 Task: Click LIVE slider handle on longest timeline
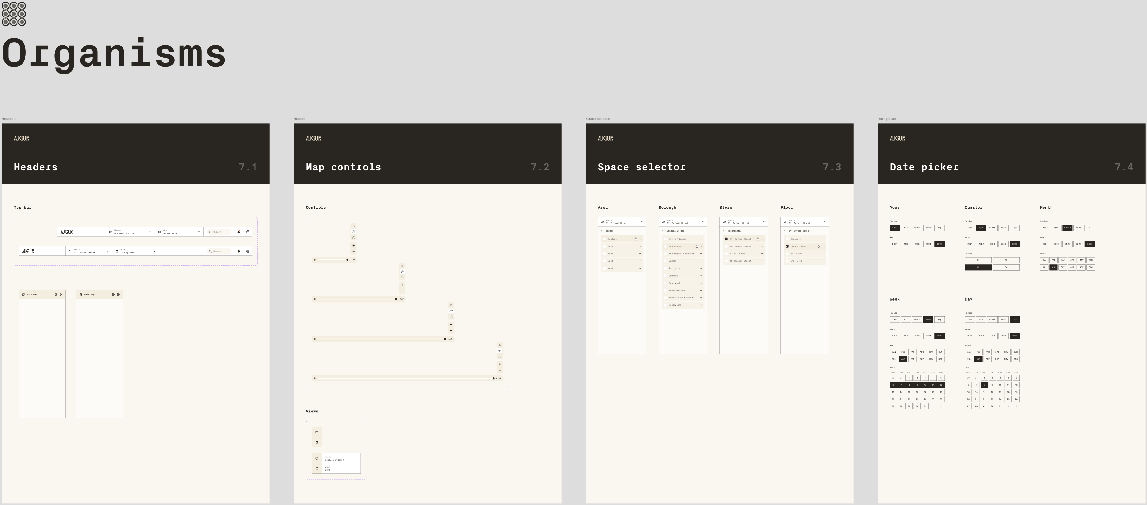pyautogui.click(x=493, y=378)
